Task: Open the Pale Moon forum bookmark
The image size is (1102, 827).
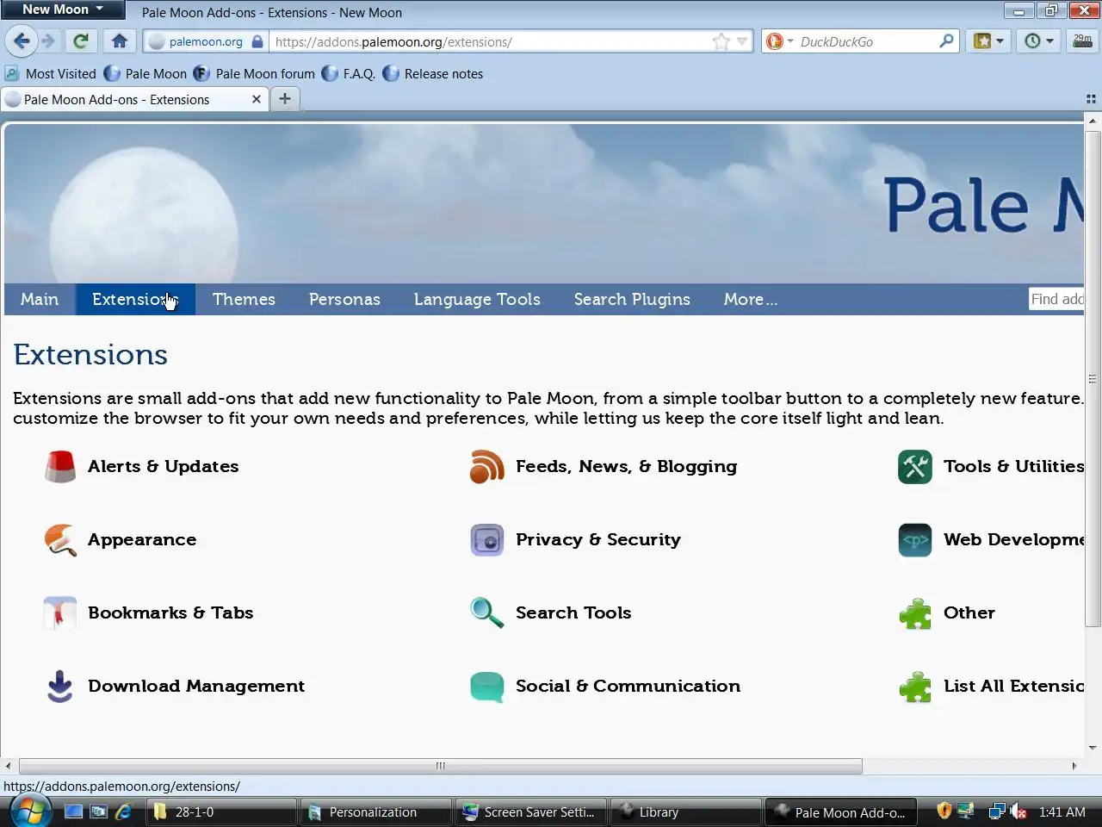Action: point(255,74)
